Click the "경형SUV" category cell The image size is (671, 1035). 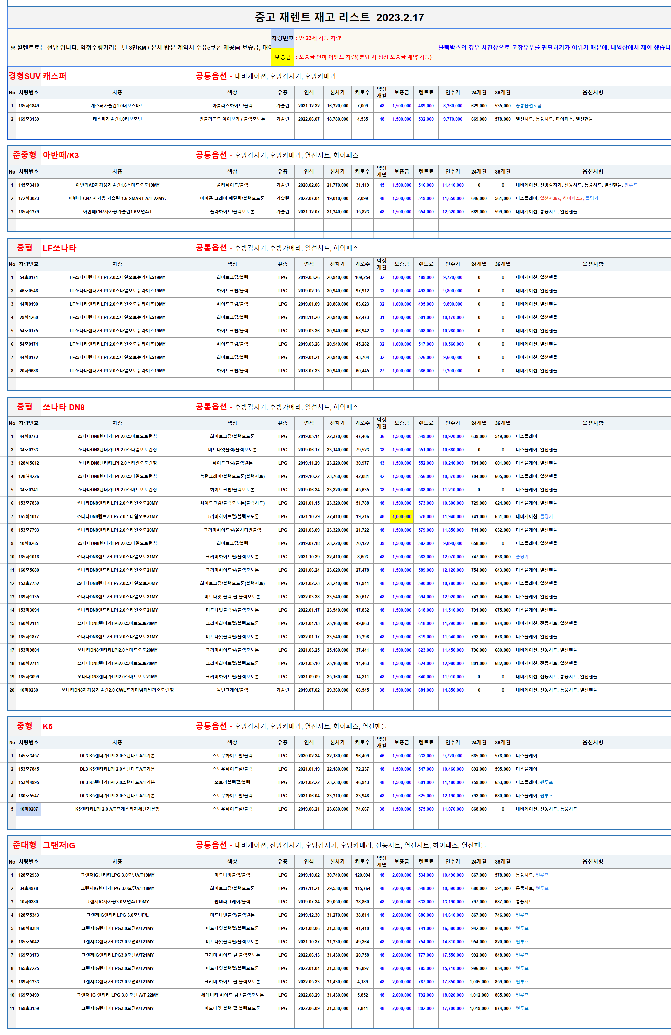[24, 76]
